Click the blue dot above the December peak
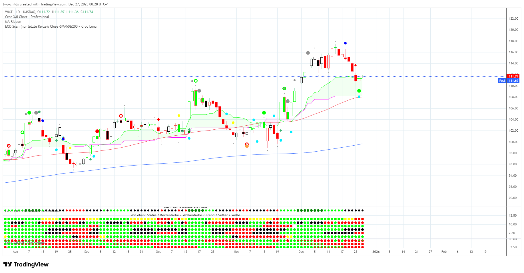Screen dimensions: 524x273 click(345, 43)
